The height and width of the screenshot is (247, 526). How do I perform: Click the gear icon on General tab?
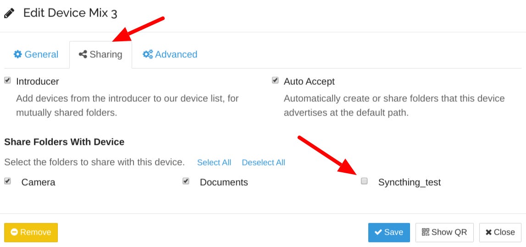18,55
